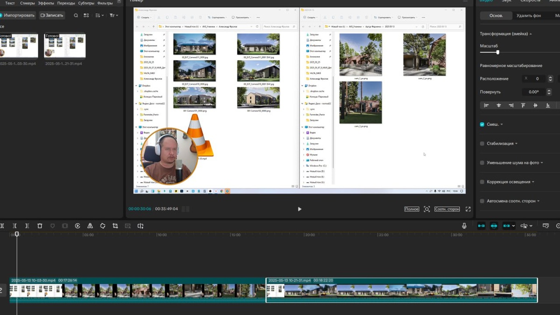This screenshot has height=315, width=560.
Task: Align clip to bottom edge icon
Action: pyautogui.click(x=548, y=105)
